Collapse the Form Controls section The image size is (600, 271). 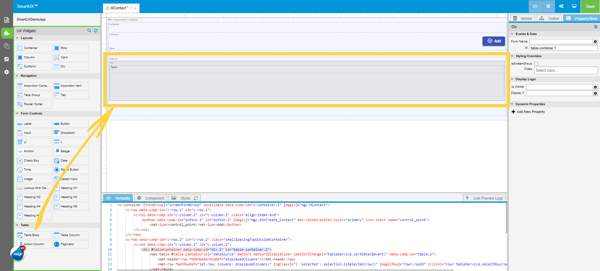pos(17,114)
